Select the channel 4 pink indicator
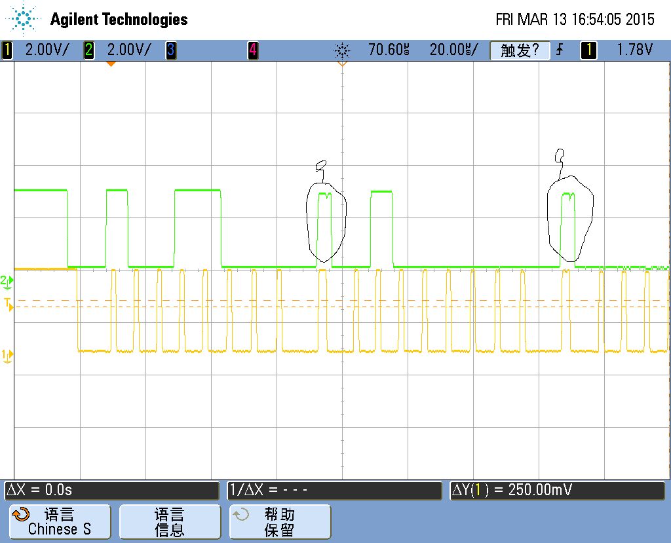Viewport: 671px width, 543px height. point(253,50)
